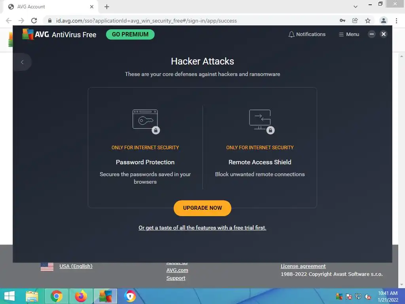Click the US flag icon
Image resolution: width=405 pixels, height=304 pixels.
[x=47, y=266]
